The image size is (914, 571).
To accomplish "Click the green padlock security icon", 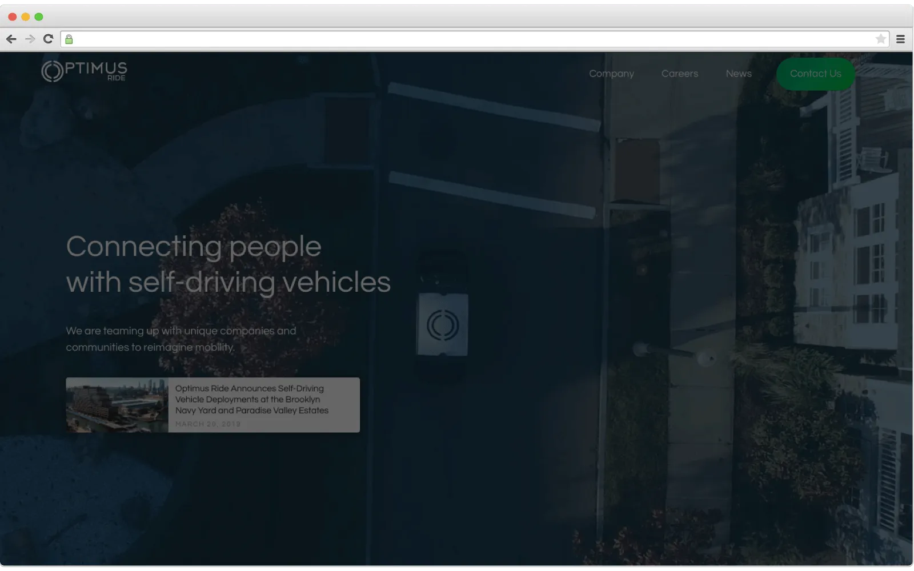I will click(69, 39).
